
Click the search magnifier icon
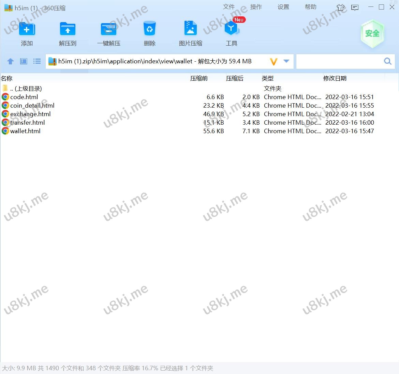tap(387, 61)
